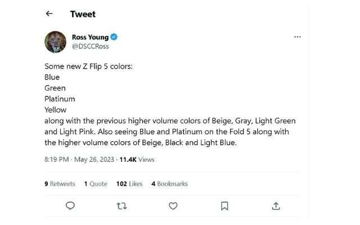The height and width of the screenshot is (225, 360).
Task: Open Ross Young's lion profile picture
Action: (56, 42)
